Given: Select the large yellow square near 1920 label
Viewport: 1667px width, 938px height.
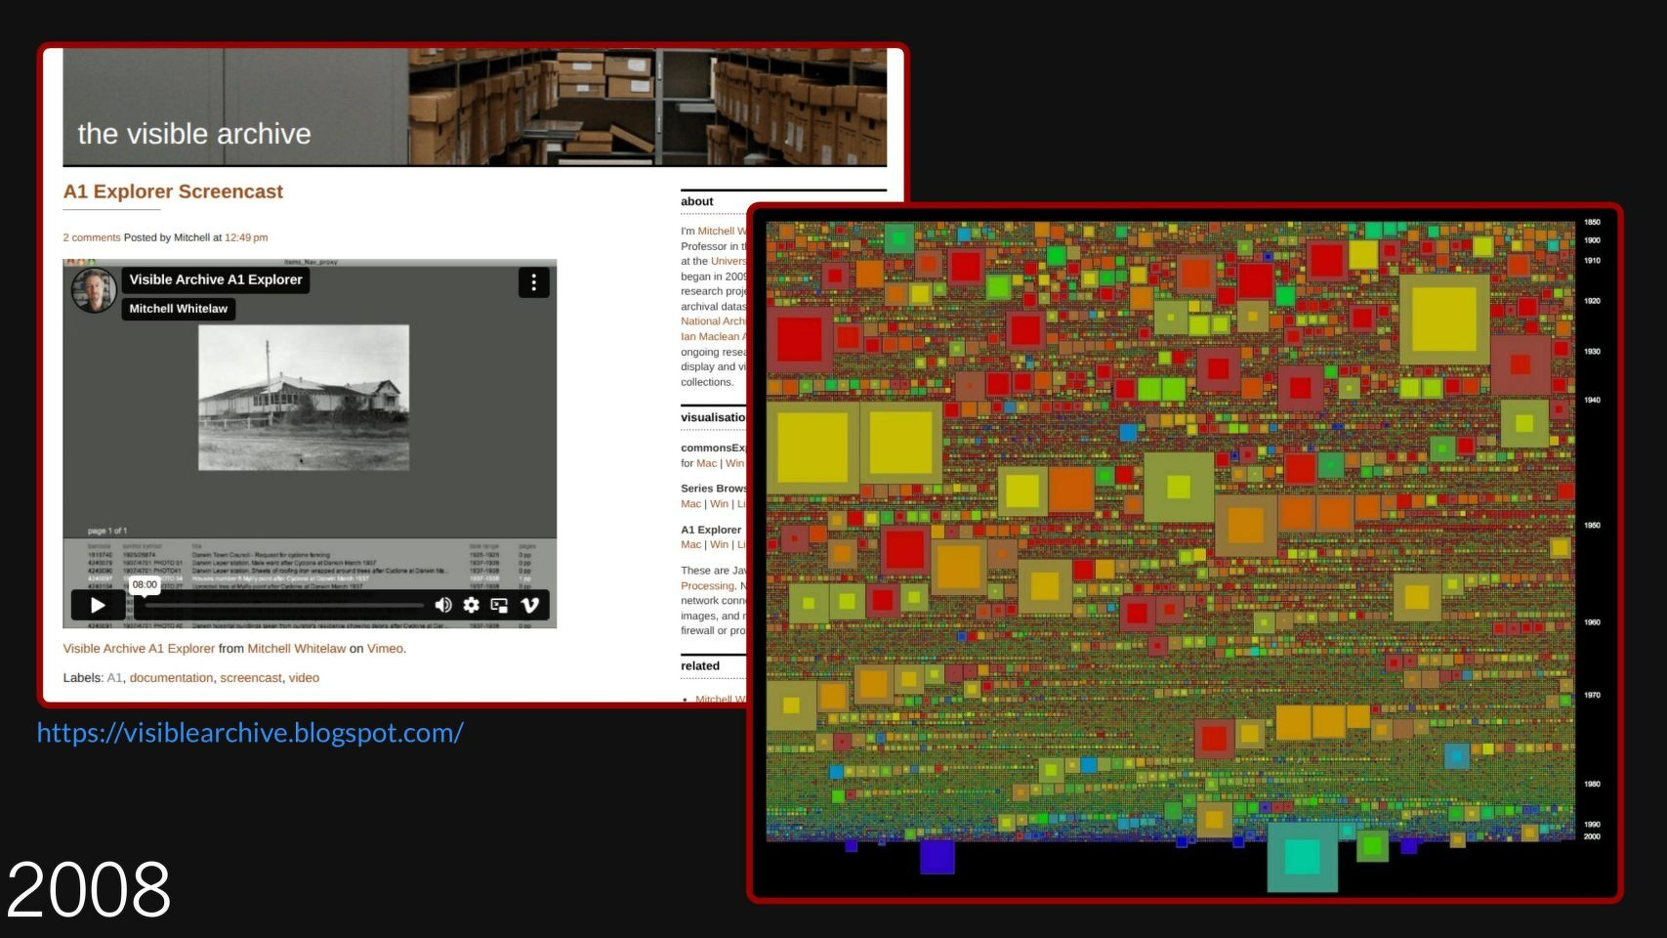Looking at the screenshot, I should (1444, 320).
